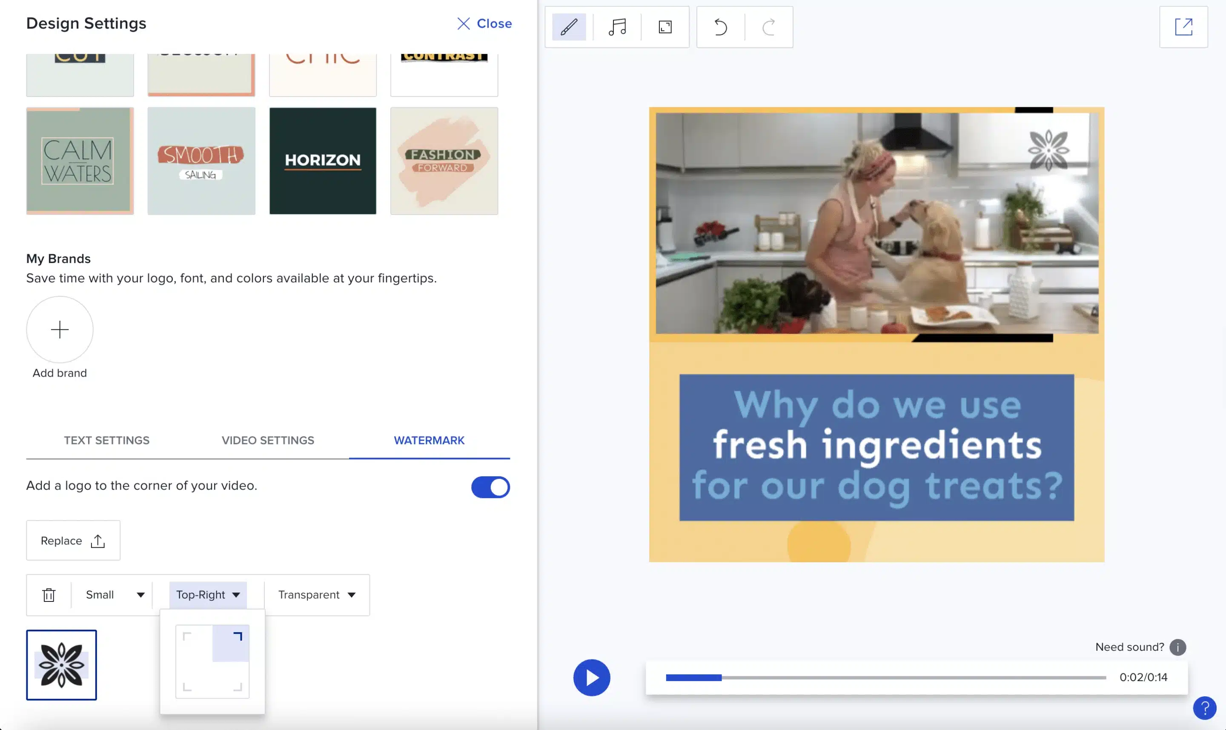Select the Horizon template thumbnail
This screenshot has height=730, width=1226.
[x=322, y=161]
